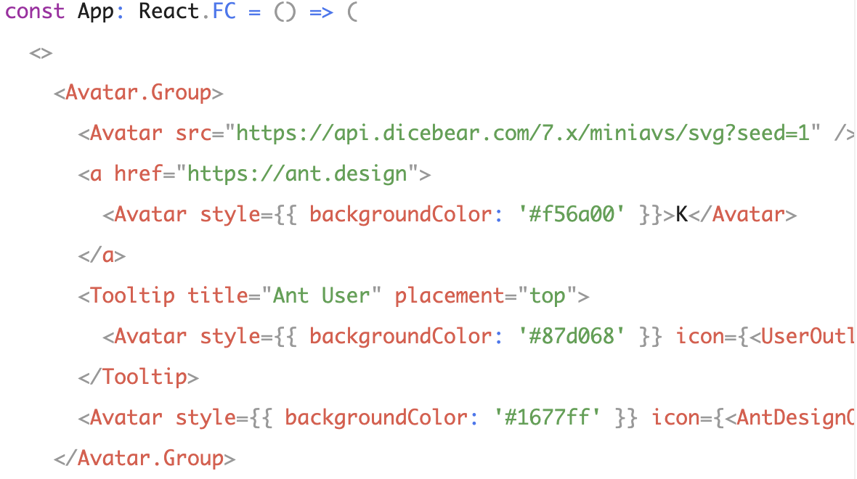Click the empty fragment <> tag
The width and height of the screenshot is (857, 479).
41,52
